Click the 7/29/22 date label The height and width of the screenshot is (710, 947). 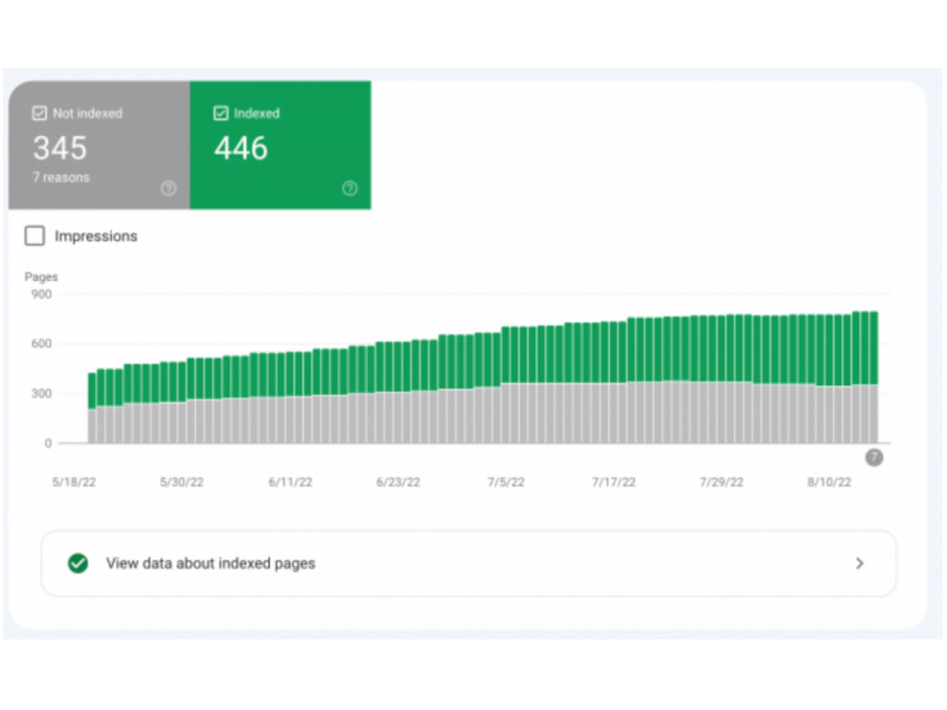coord(721,482)
